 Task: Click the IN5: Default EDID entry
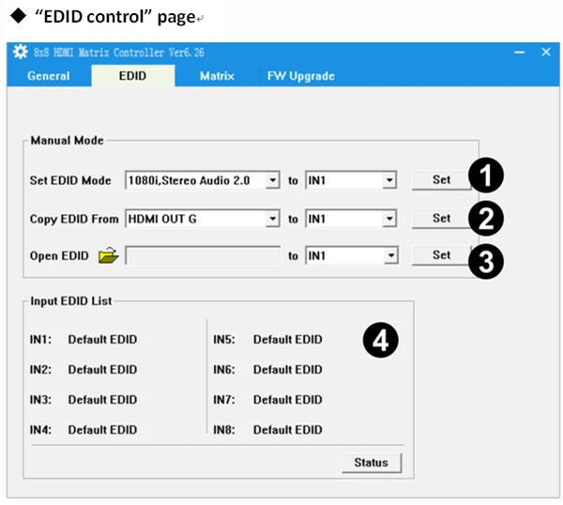[267, 340]
